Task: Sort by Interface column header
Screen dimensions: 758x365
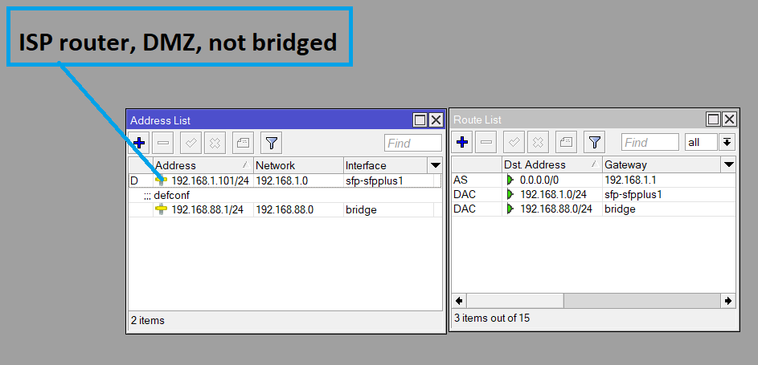Action: pyautogui.click(x=386, y=165)
